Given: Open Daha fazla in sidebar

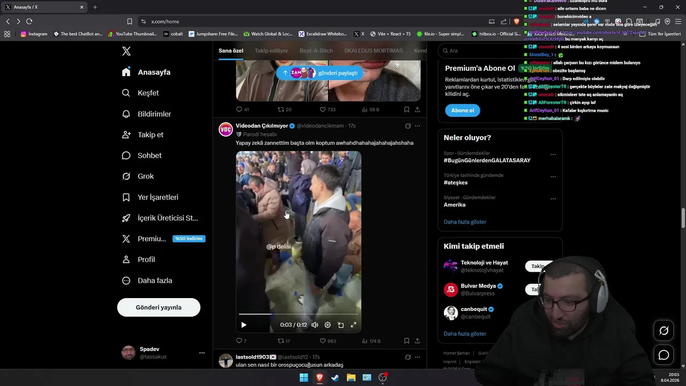Looking at the screenshot, I should 147,280.
